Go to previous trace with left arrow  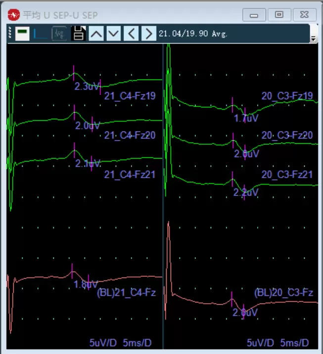(131, 34)
